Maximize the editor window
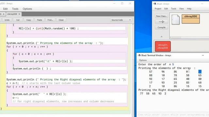The height and width of the screenshot is (117, 209). coord(122,3)
